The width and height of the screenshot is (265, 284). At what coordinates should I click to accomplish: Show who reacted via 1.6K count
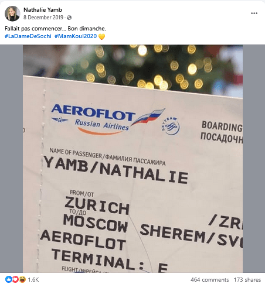(x=33, y=279)
